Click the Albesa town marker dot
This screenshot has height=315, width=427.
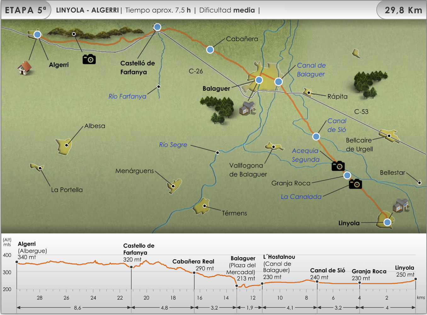pos(66,145)
